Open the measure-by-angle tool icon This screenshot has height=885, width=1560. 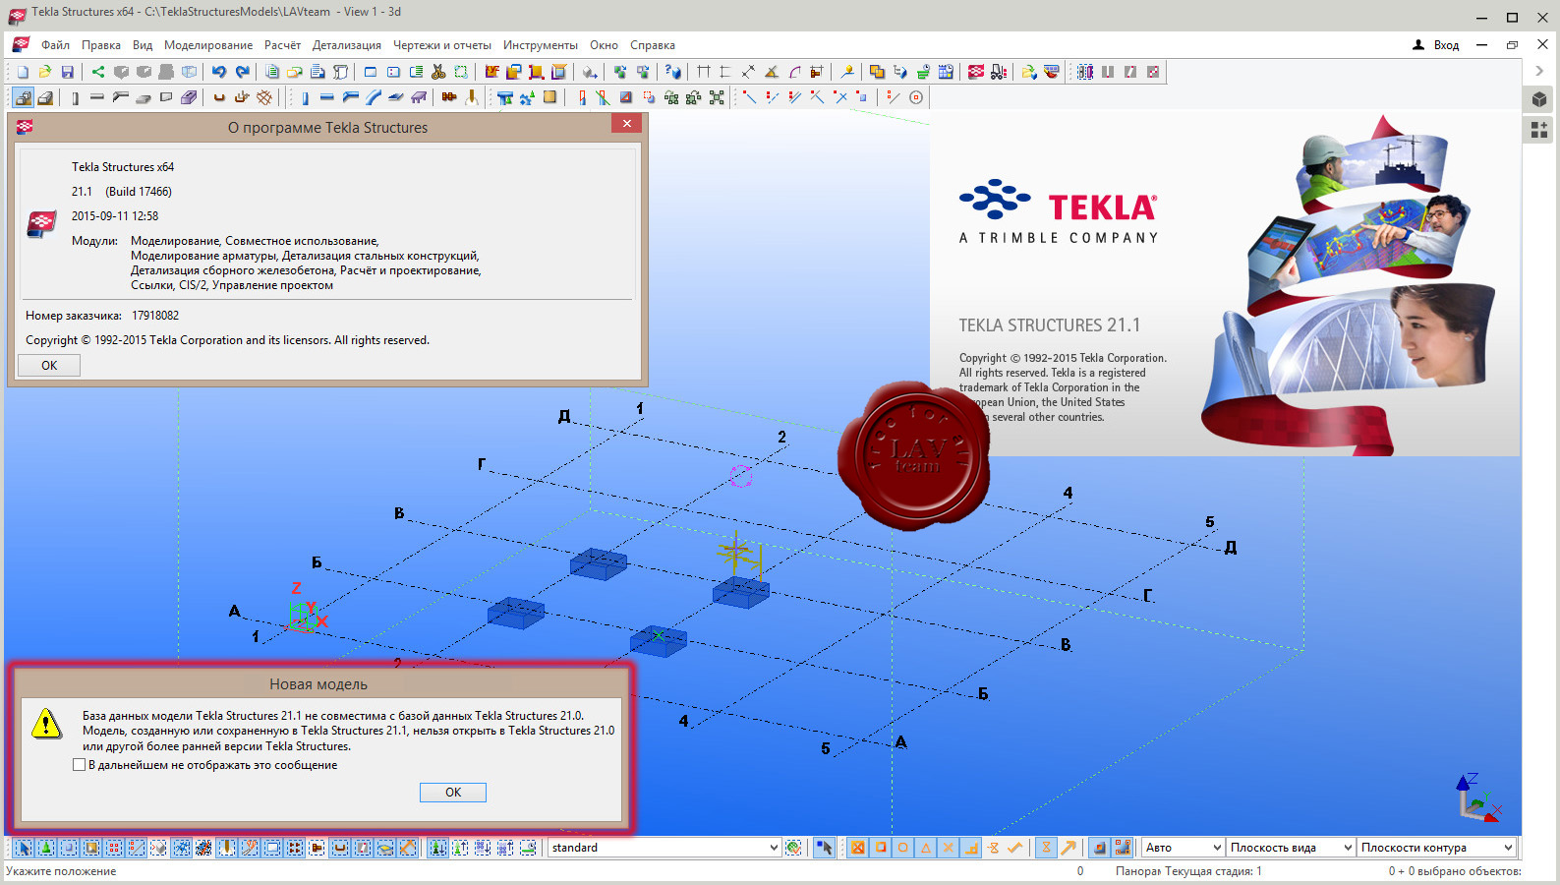click(x=772, y=72)
